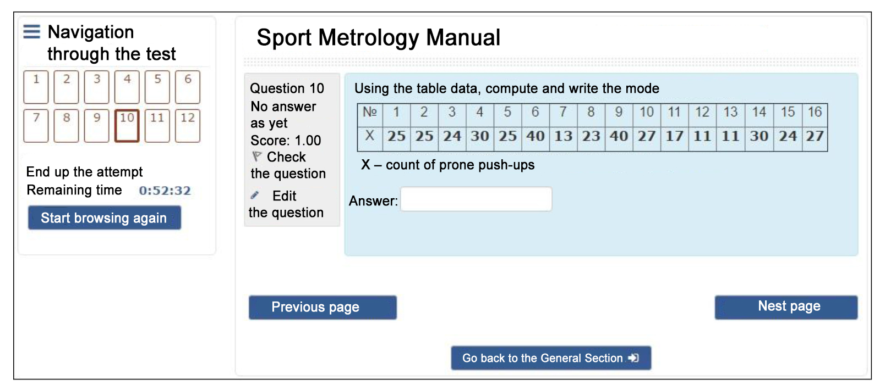885x391 pixels.
Task: Click the Answer input field
Action: [x=476, y=199]
